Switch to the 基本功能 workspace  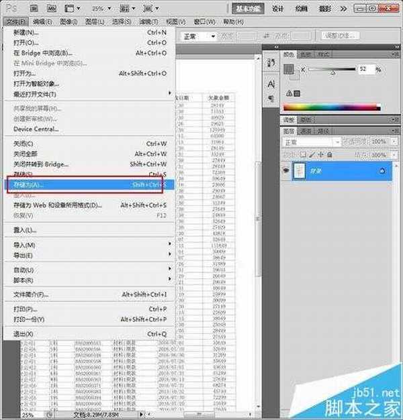(248, 9)
